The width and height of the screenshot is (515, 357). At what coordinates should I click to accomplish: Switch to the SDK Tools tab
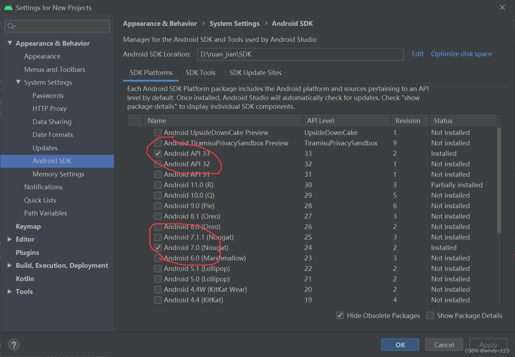click(201, 73)
